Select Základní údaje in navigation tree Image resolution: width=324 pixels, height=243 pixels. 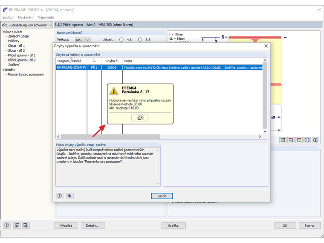coord(18,36)
